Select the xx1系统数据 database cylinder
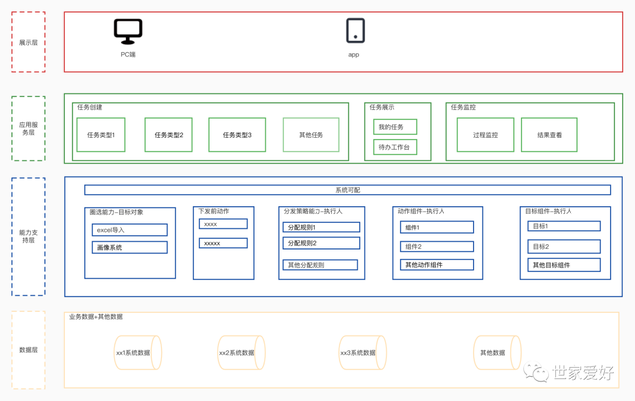This screenshot has width=635, height=401. (138, 352)
